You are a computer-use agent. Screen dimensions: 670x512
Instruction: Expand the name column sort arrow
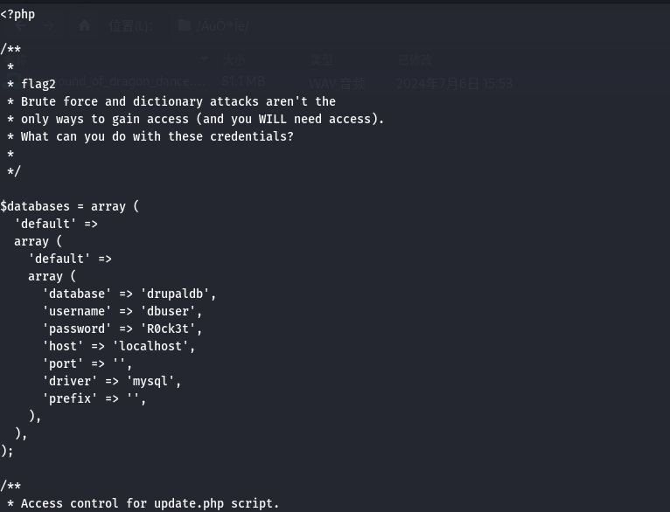[x=205, y=59]
